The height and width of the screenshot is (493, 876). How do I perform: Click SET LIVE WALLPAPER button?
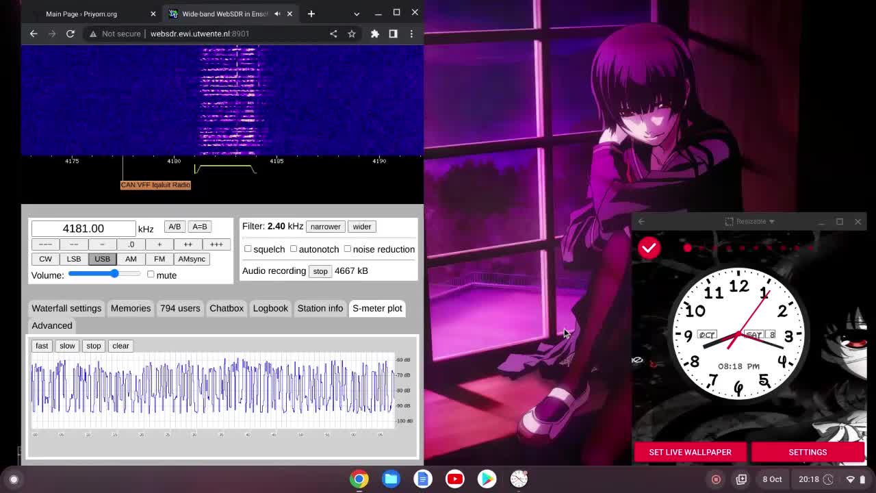pyautogui.click(x=690, y=452)
